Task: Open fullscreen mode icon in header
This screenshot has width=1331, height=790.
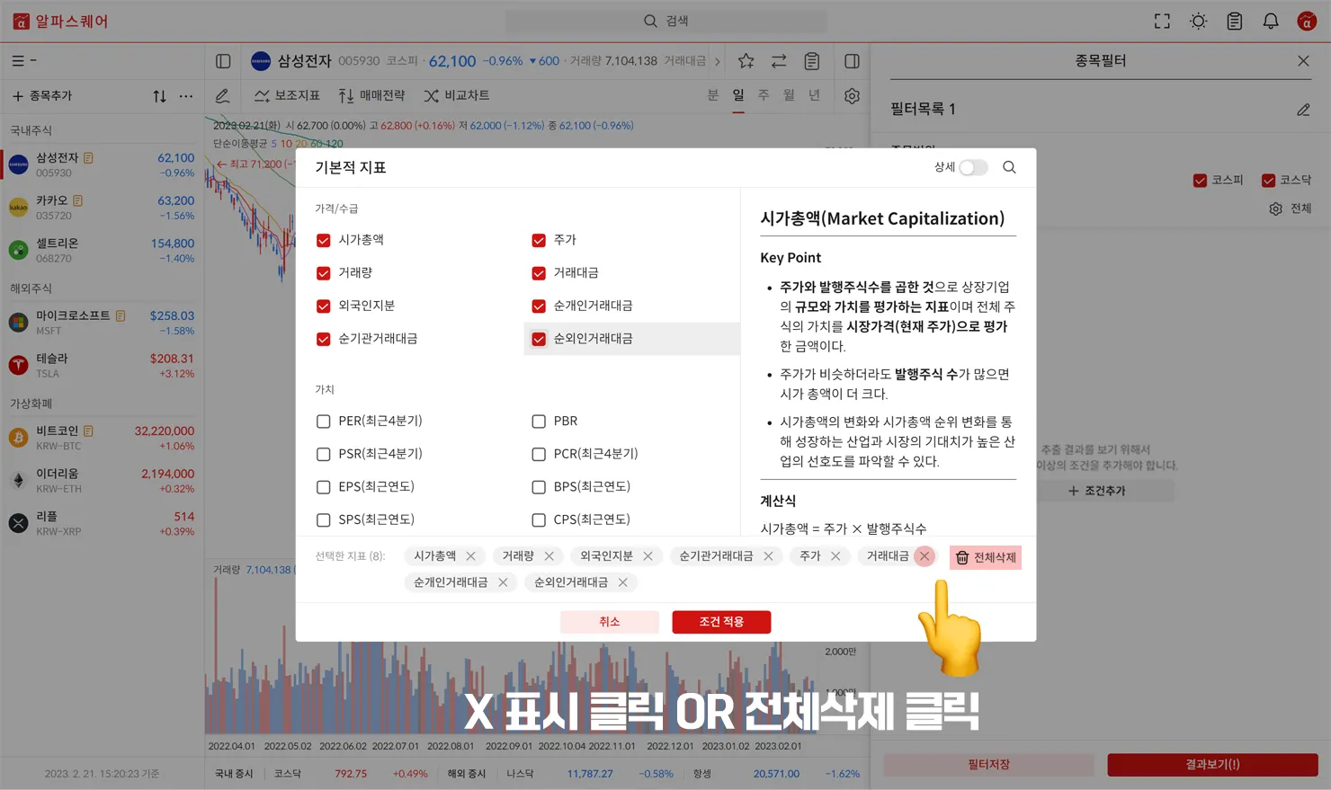Action: click(x=1162, y=21)
